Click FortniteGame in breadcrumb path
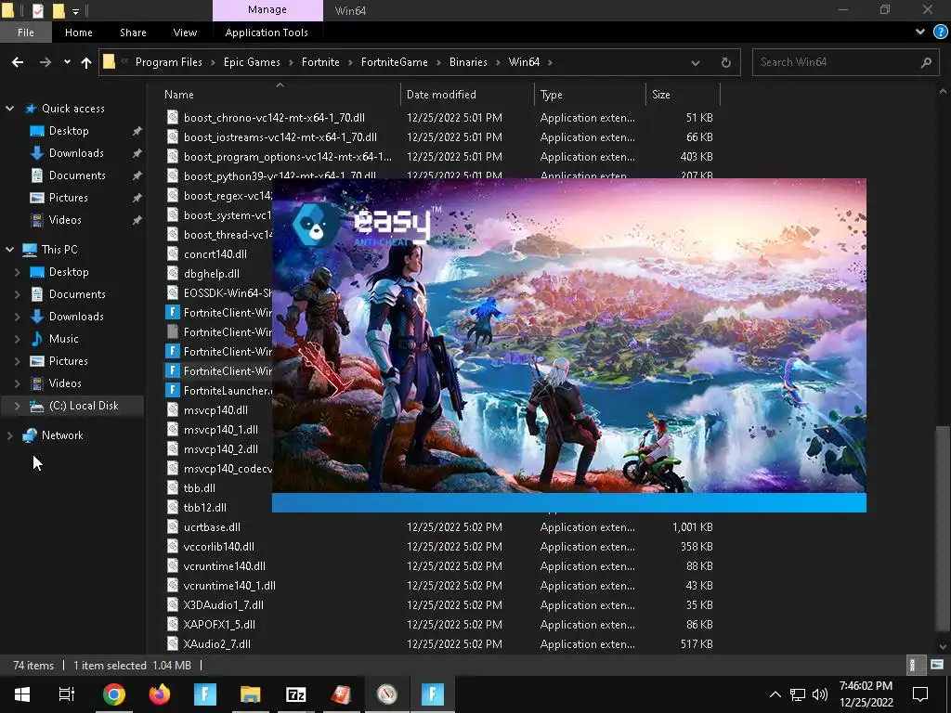 click(394, 62)
